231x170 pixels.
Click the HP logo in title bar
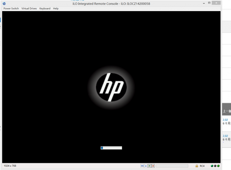coord(4,3)
